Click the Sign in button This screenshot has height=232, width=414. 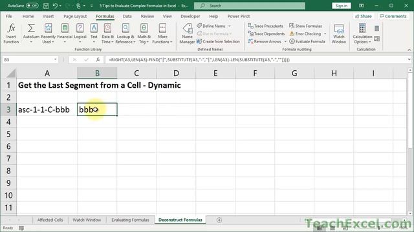tap(341, 6)
